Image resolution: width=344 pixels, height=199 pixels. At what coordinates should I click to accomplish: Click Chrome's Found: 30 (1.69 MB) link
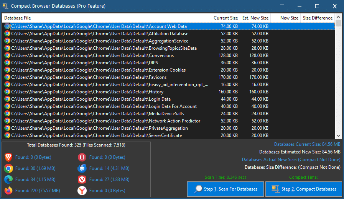[x=35, y=168]
